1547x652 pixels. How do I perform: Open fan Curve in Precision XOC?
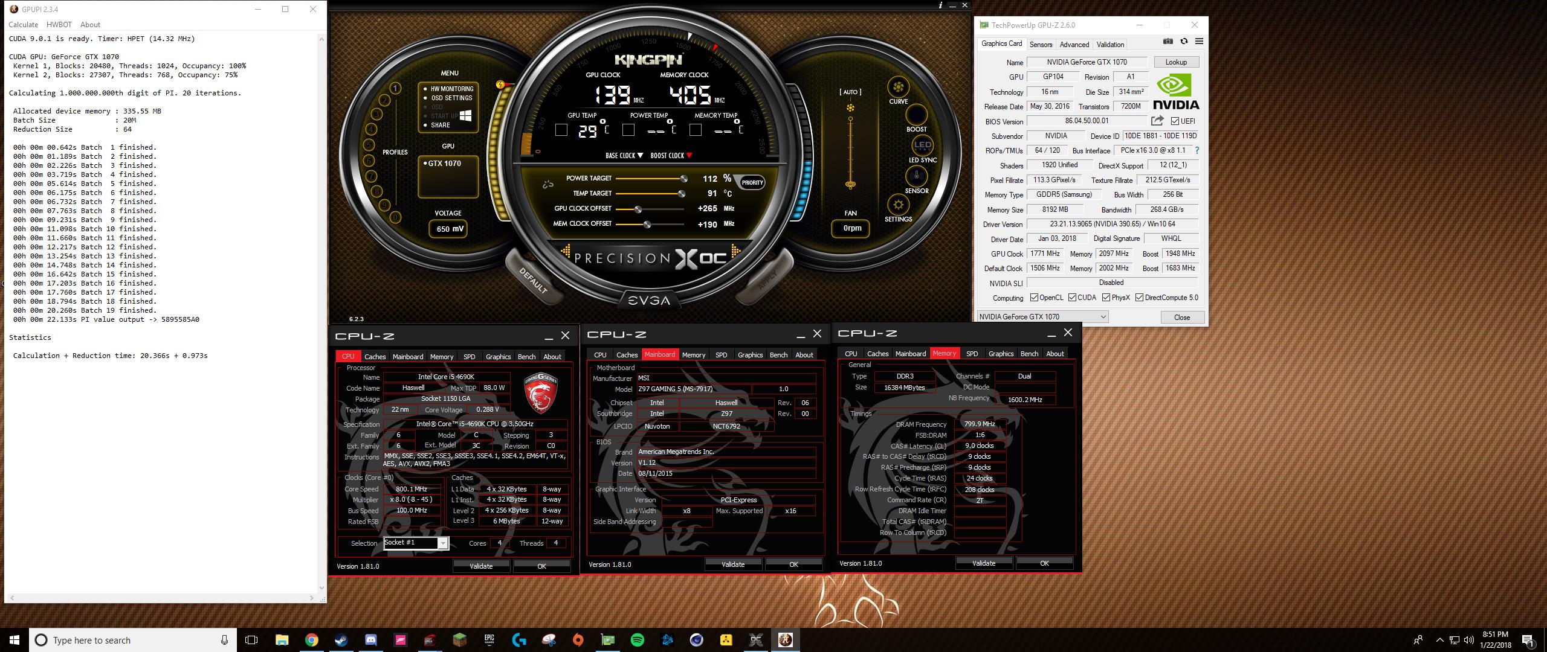(x=898, y=87)
